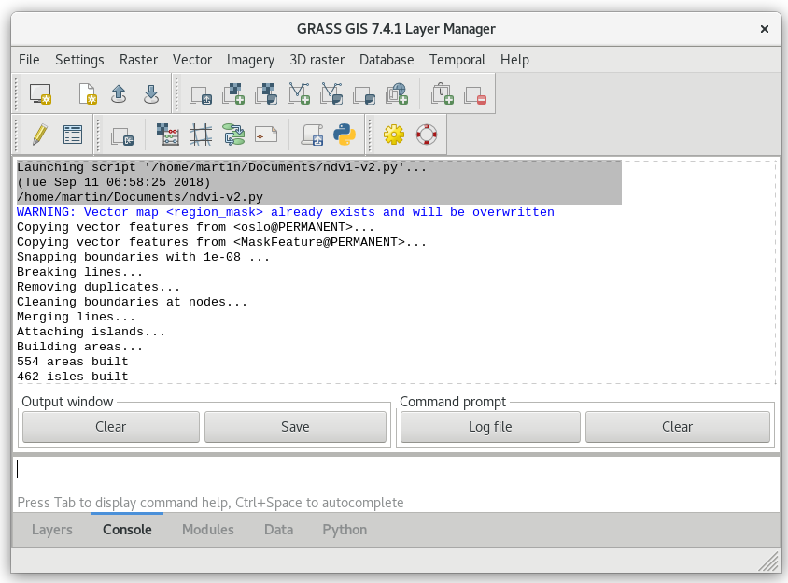Add raster map layer
Screen dimensions: 788x583
[233, 94]
